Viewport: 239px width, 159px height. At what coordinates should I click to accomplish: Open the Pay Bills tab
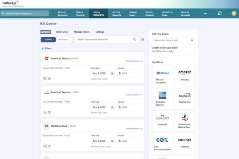click(45, 32)
